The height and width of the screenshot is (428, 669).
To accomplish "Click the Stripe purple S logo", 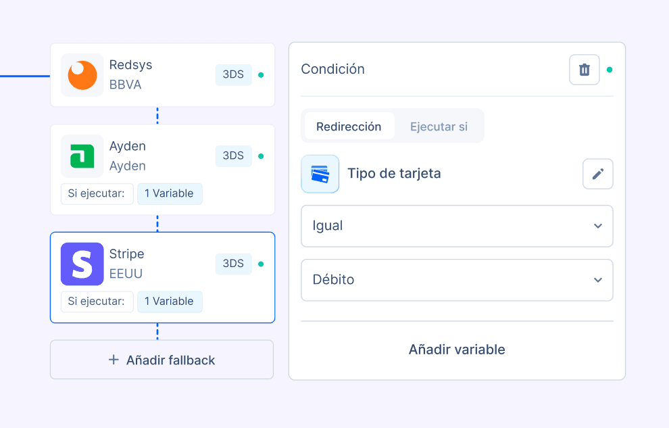I will pyautogui.click(x=82, y=264).
